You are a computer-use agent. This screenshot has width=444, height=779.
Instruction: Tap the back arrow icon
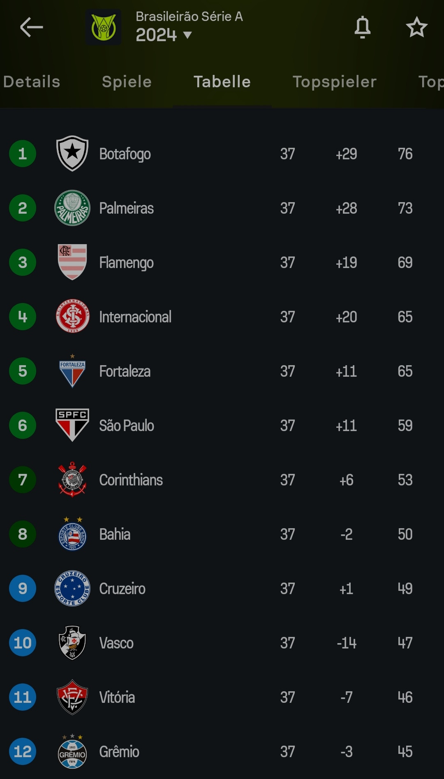point(31,27)
